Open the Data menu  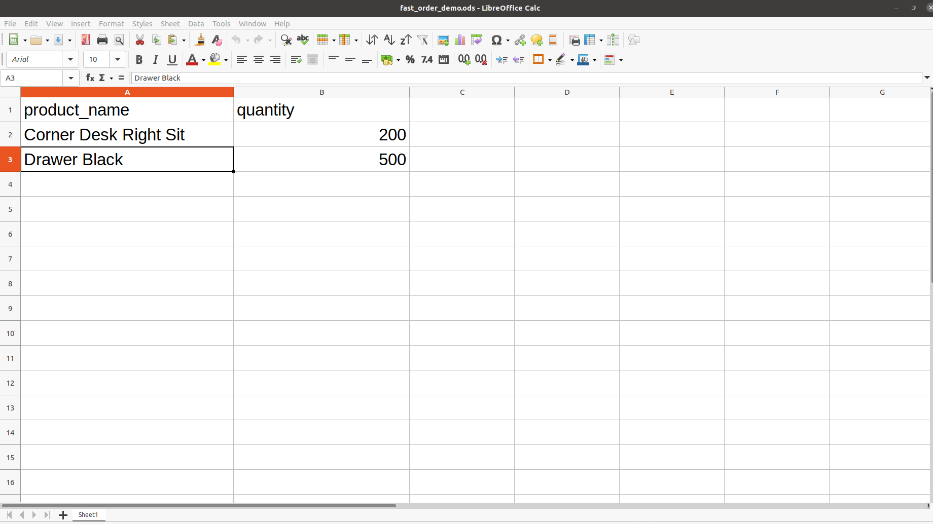coord(196,24)
